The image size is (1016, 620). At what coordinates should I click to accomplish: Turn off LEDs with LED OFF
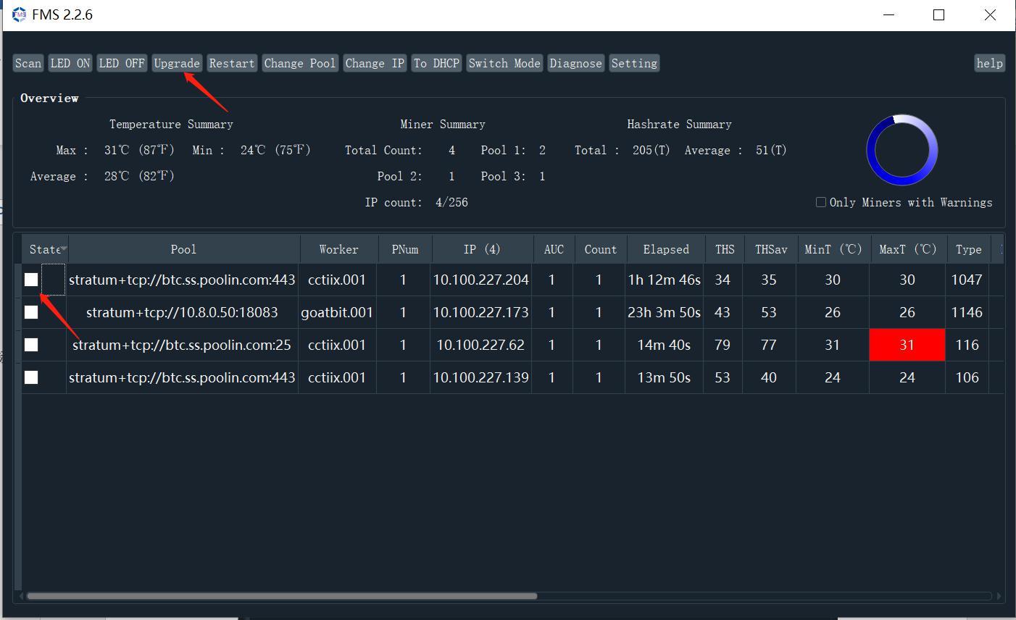click(x=122, y=63)
